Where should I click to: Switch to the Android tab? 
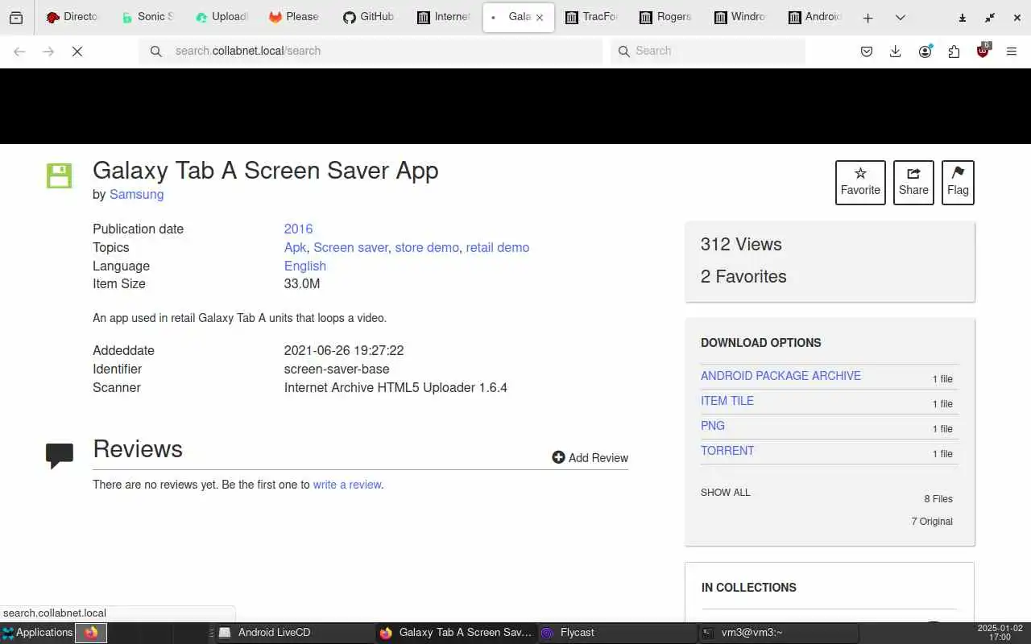point(814,17)
